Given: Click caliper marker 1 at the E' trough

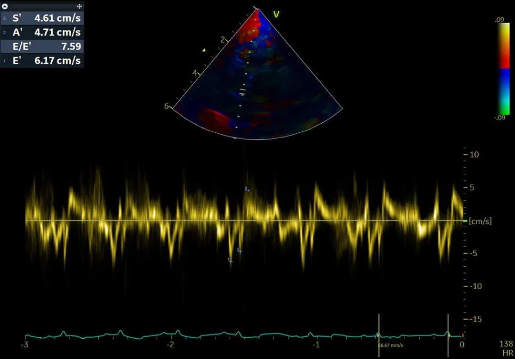Looking at the screenshot, I should click(230, 261).
